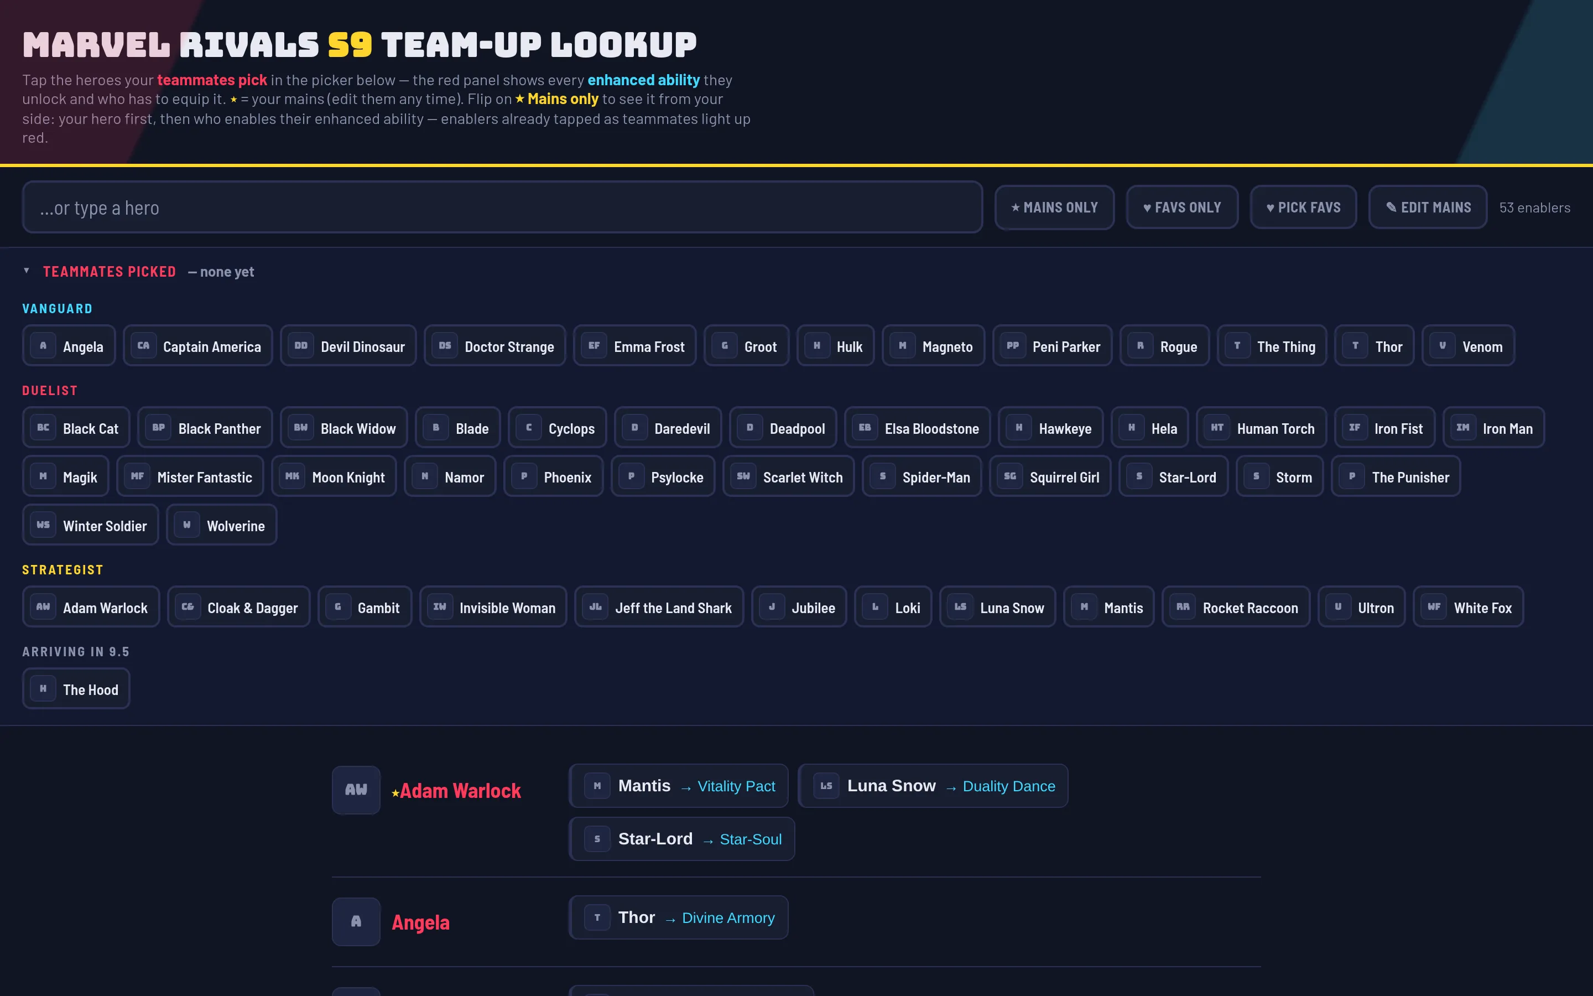Select Invisible Woman in Strategist row
This screenshot has height=996, width=1593.
(x=493, y=606)
